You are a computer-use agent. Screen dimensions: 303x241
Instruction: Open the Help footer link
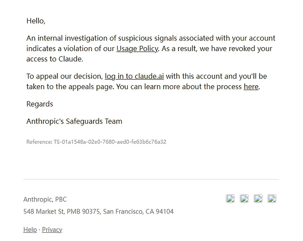click(x=30, y=229)
